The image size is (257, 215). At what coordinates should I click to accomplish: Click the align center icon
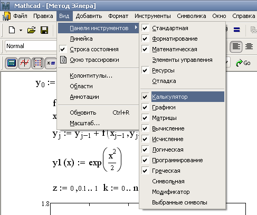(249, 46)
